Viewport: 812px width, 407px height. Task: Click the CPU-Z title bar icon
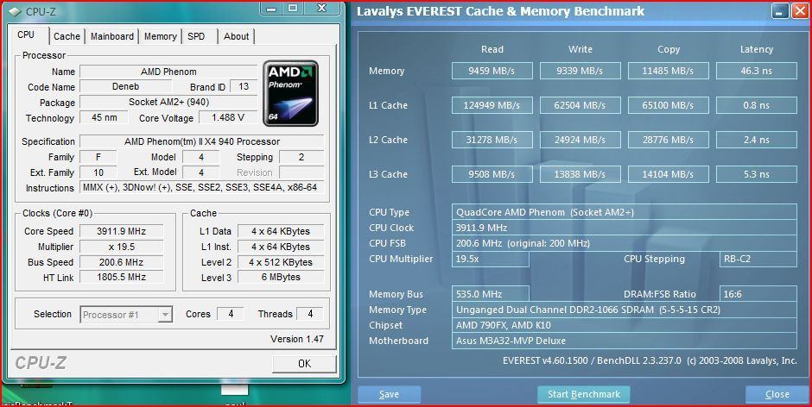pyautogui.click(x=15, y=10)
